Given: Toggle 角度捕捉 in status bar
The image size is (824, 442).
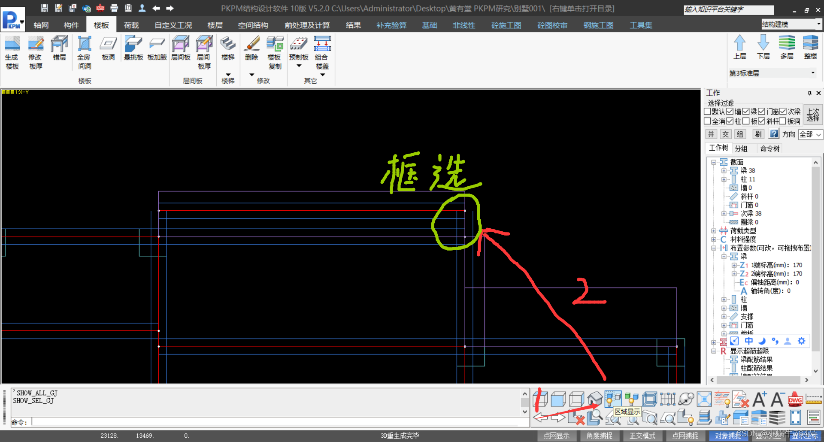Looking at the screenshot, I should click(x=600, y=436).
